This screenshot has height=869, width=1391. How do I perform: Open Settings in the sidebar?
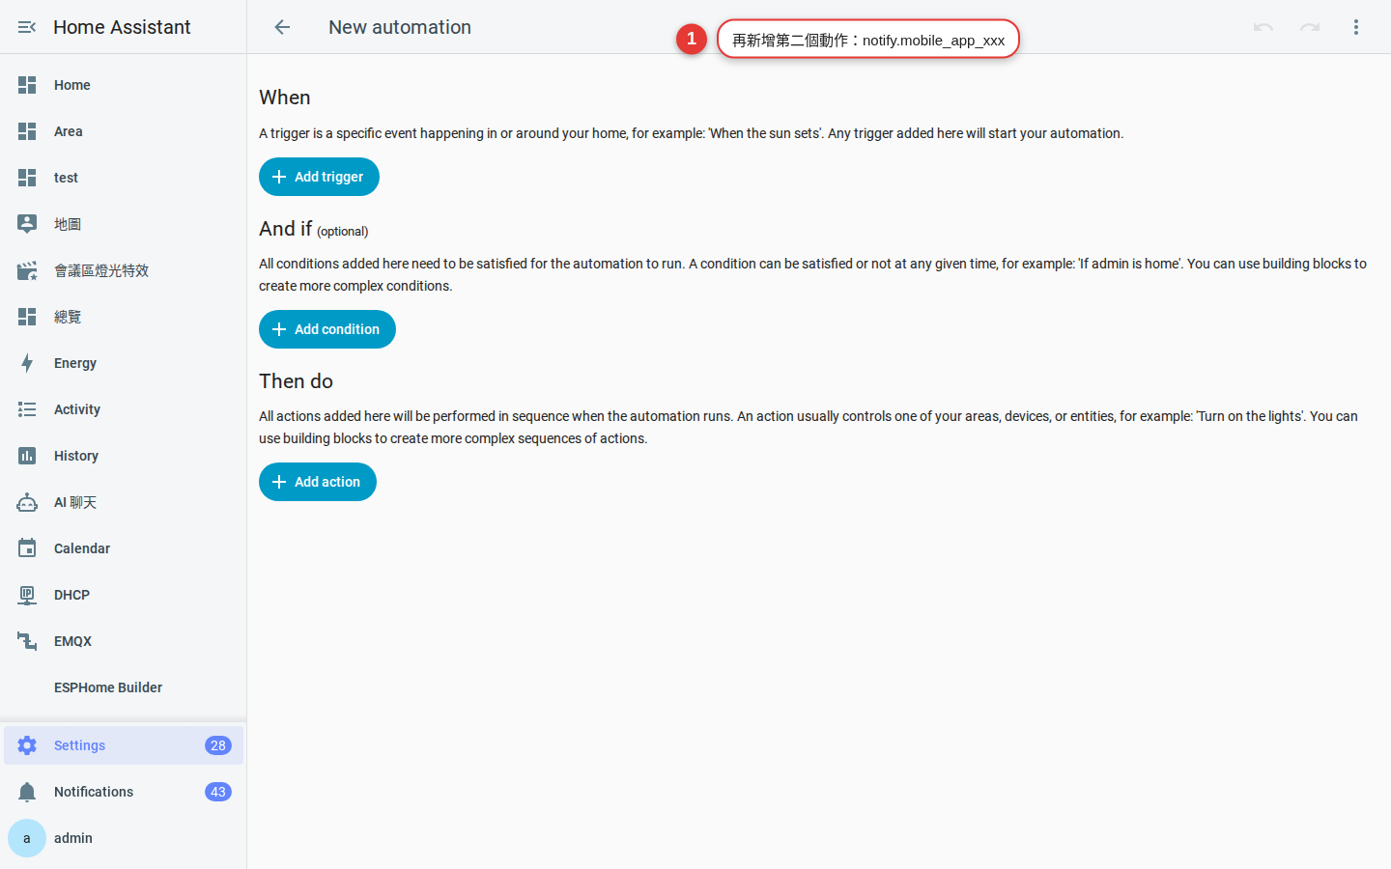tap(124, 745)
